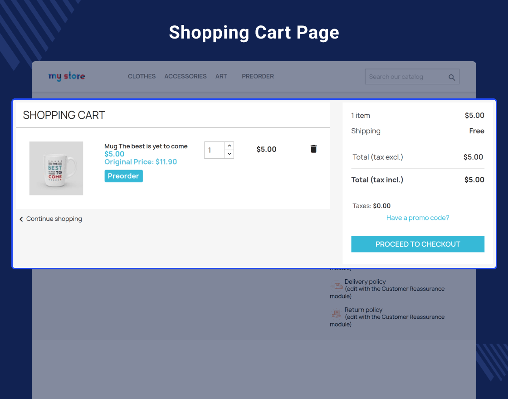Screen dimensions: 508x399
Task: Click the Total (tax excl.) label
Action: [378, 157]
